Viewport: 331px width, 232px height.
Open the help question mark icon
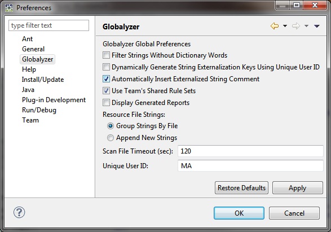point(19,212)
